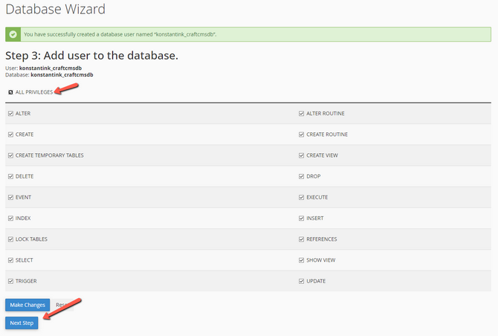The height and width of the screenshot is (336, 498).
Task: Toggle the UPDATE privilege checkbox
Action: pyautogui.click(x=302, y=281)
